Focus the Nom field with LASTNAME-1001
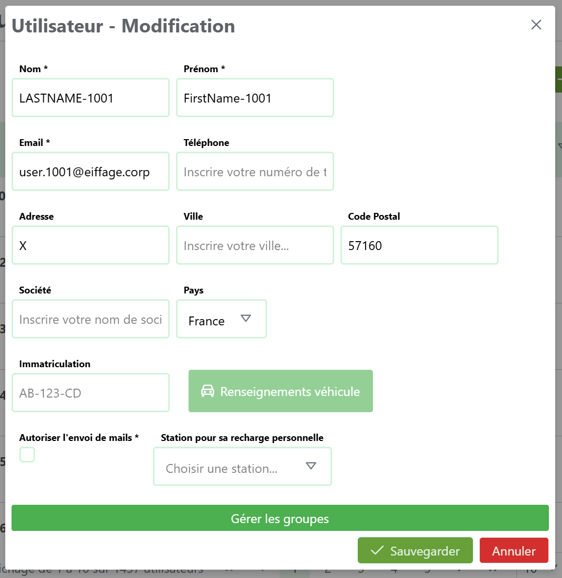This screenshot has width=562, height=578. [91, 98]
